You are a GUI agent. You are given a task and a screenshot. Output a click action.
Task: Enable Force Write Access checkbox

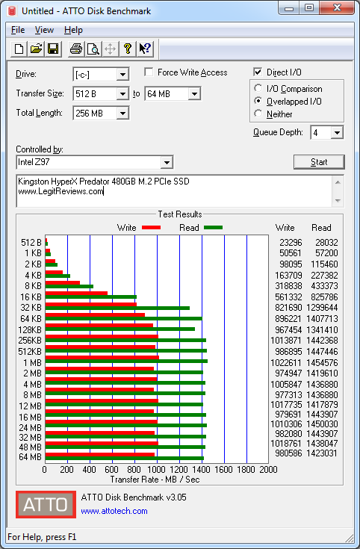pos(149,72)
